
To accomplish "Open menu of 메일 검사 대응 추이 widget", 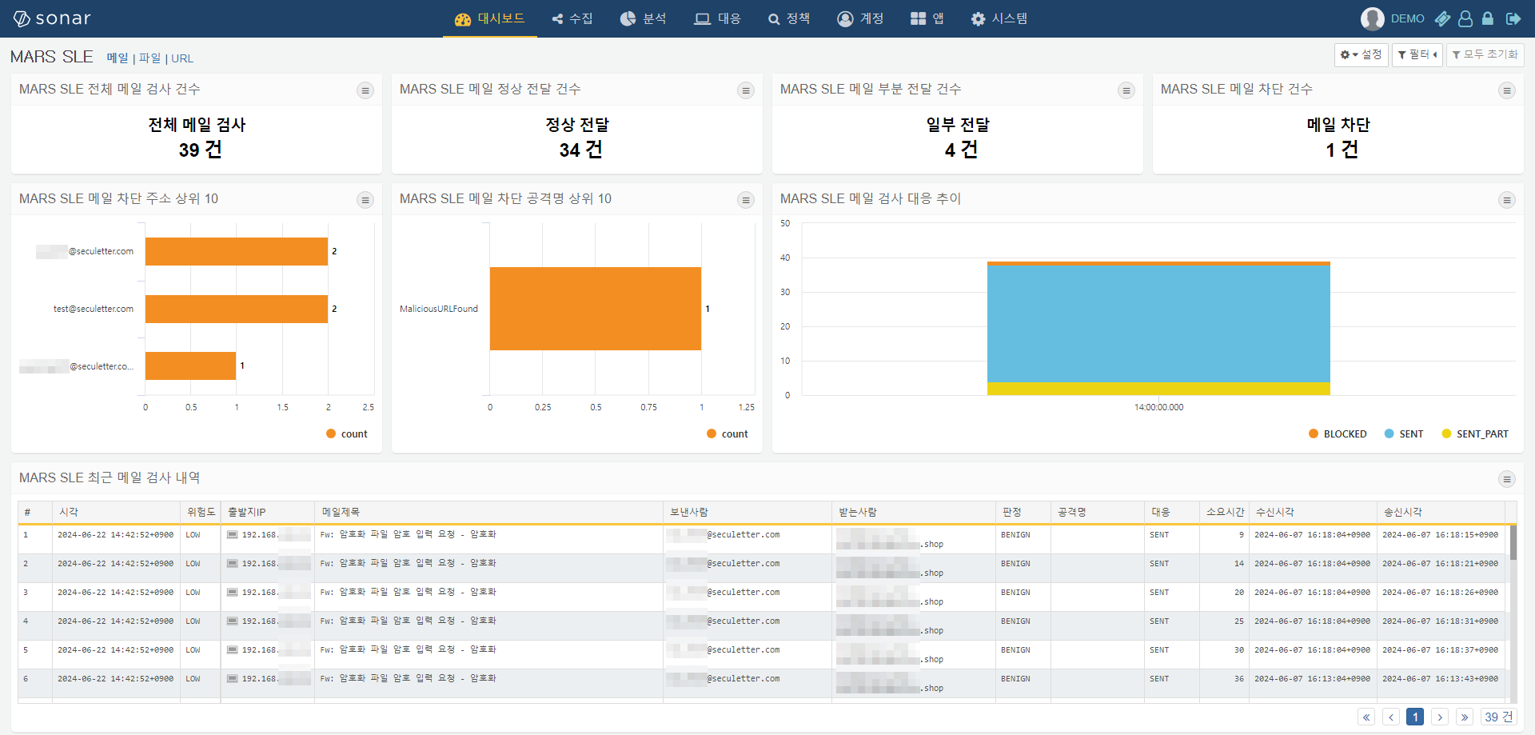I will pyautogui.click(x=1507, y=200).
